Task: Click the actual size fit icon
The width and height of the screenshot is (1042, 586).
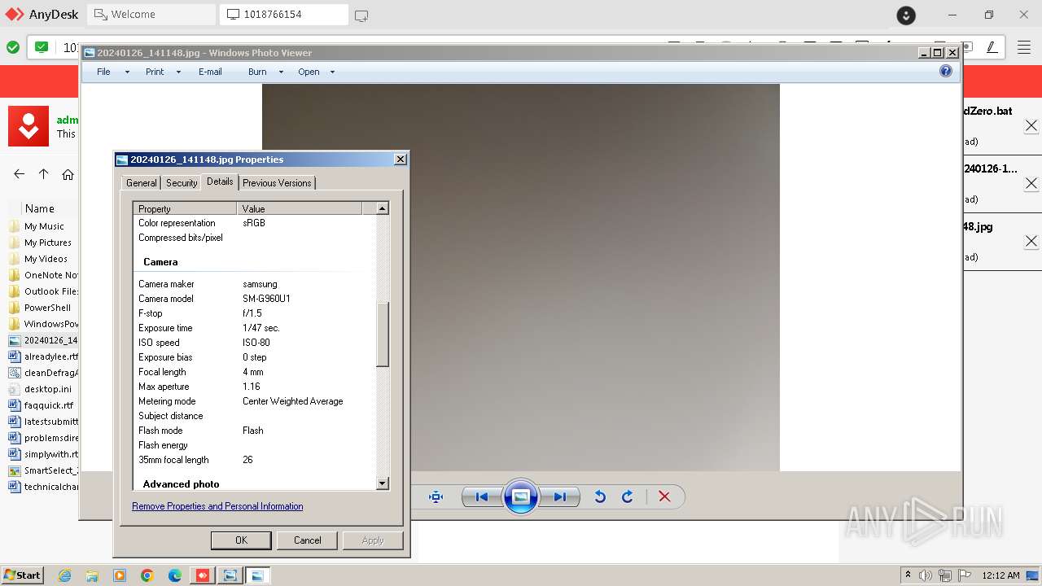Action: [436, 496]
